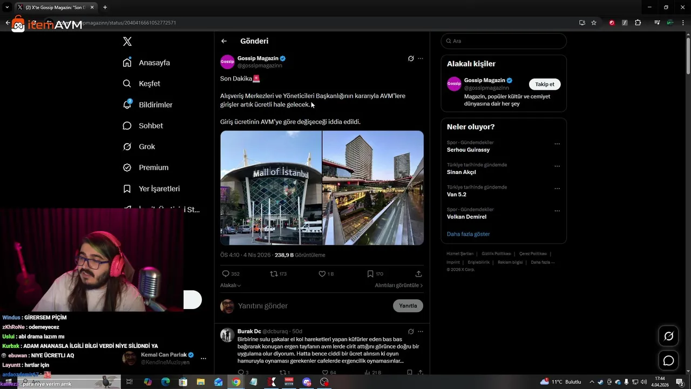Open Yer İşaretleri bookmarks
The image size is (691, 389).
tap(151, 189)
